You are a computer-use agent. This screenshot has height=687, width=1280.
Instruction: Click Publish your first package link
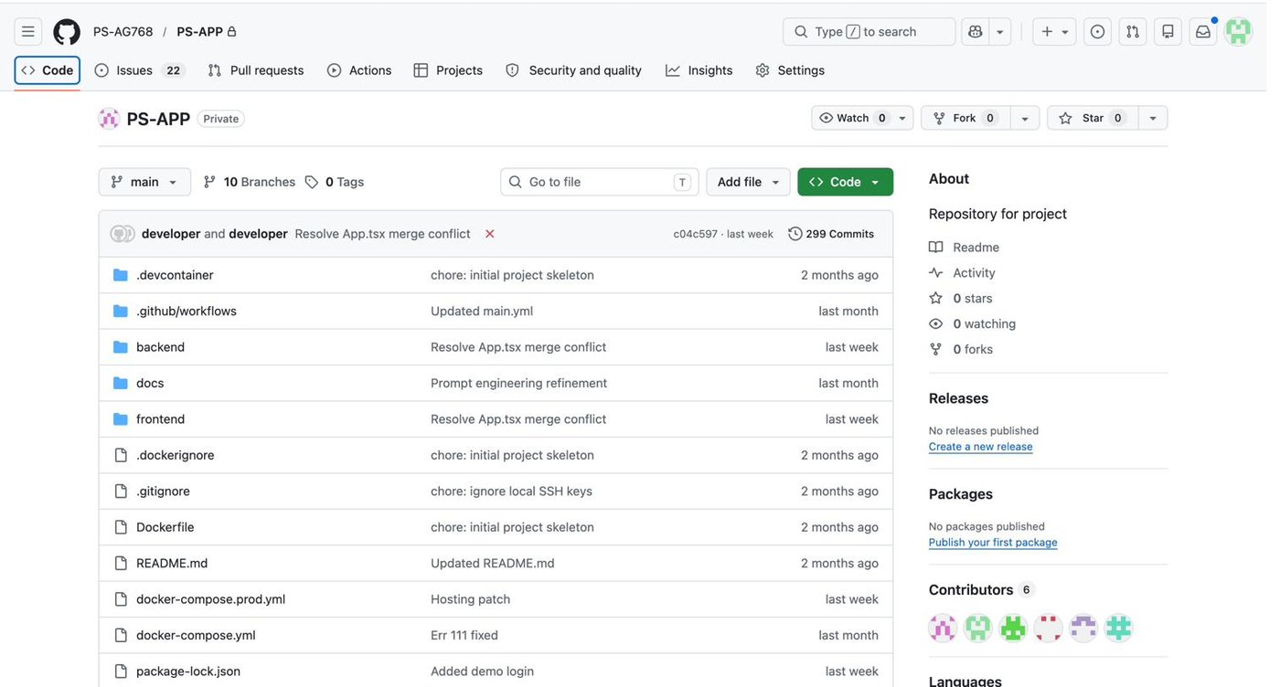[993, 543]
